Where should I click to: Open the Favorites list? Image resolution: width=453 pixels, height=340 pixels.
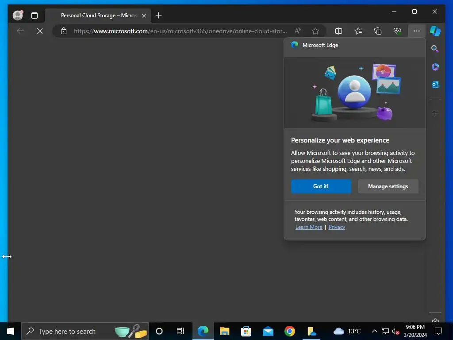pyautogui.click(x=358, y=31)
